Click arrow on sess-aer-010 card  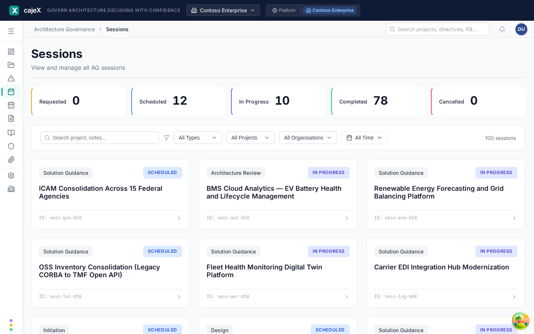pyautogui.click(x=347, y=297)
